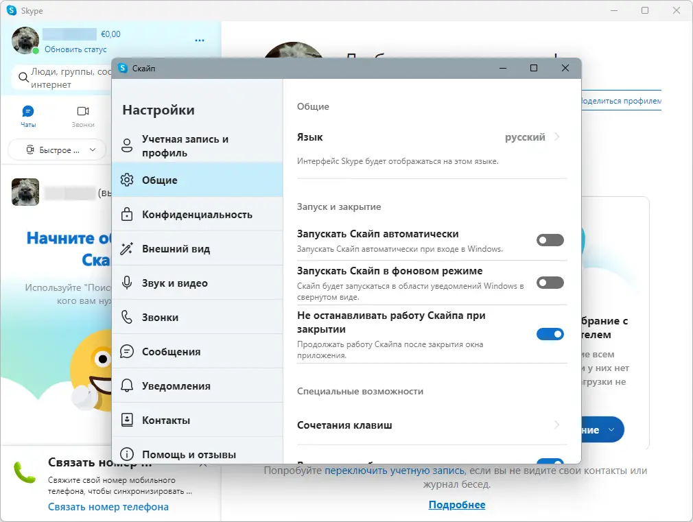
Task: Enable Запускать Скайп автоматически
Action: [x=550, y=240]
